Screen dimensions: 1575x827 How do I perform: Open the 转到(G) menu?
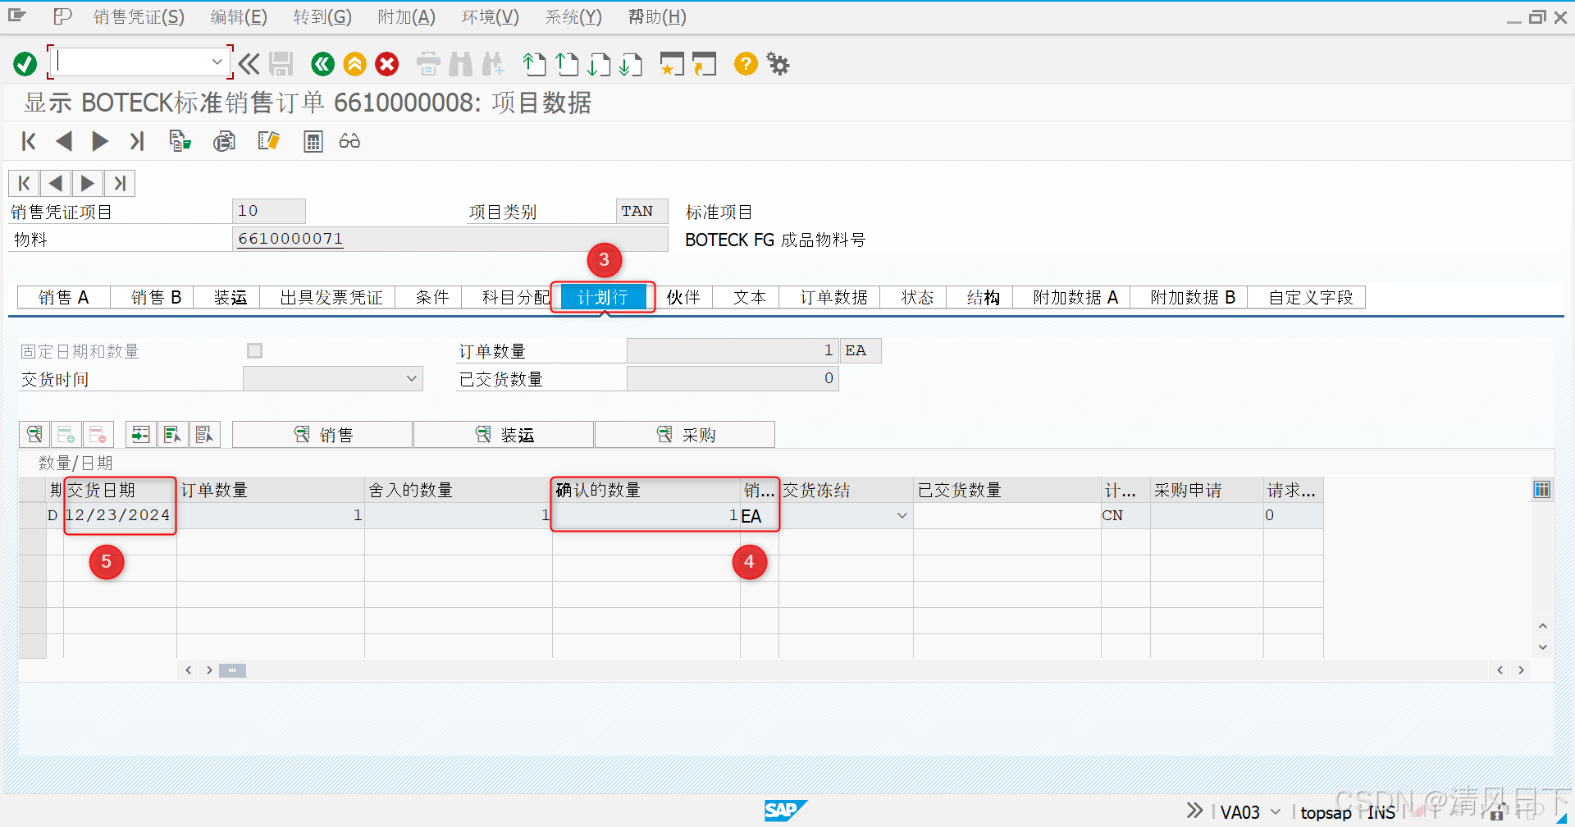click(x=322, y=16)
